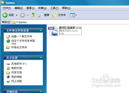This screenshot has height=93, width=129.
Task: Toggle the Folders pane button
Action: [59, 15]
